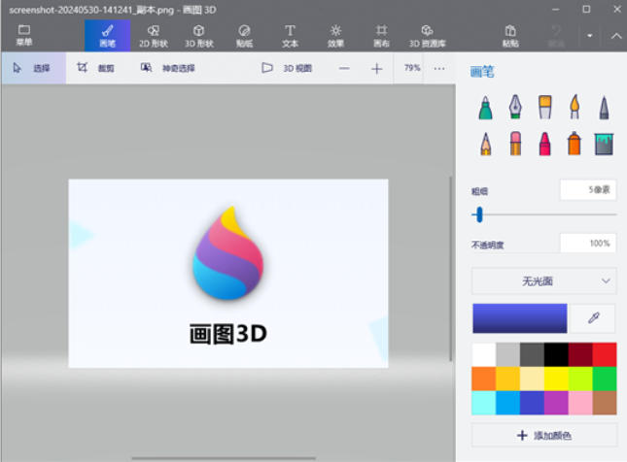This screenshot has height=462, width=627.
Task: Open the 3D shapes (3D 形状) tab
Action: (x=198, y=36)
